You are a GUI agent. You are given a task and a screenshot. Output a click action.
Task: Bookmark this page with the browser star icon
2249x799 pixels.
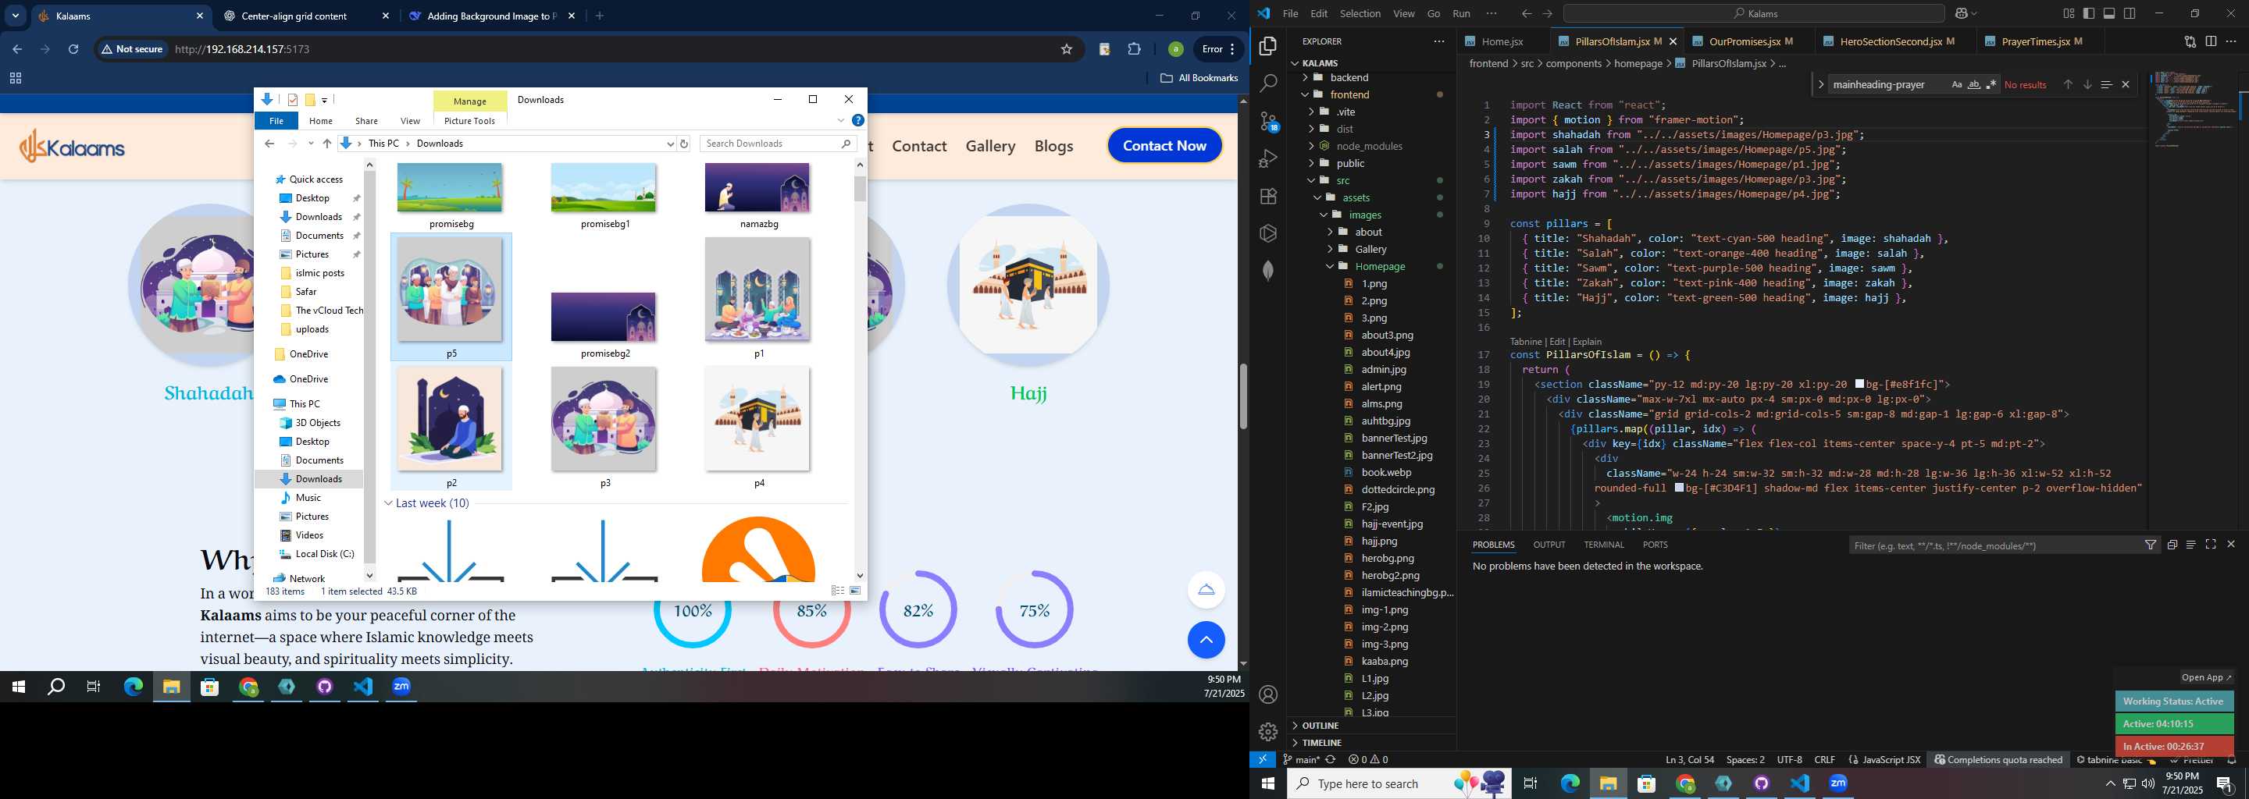tap(1066, 49)
